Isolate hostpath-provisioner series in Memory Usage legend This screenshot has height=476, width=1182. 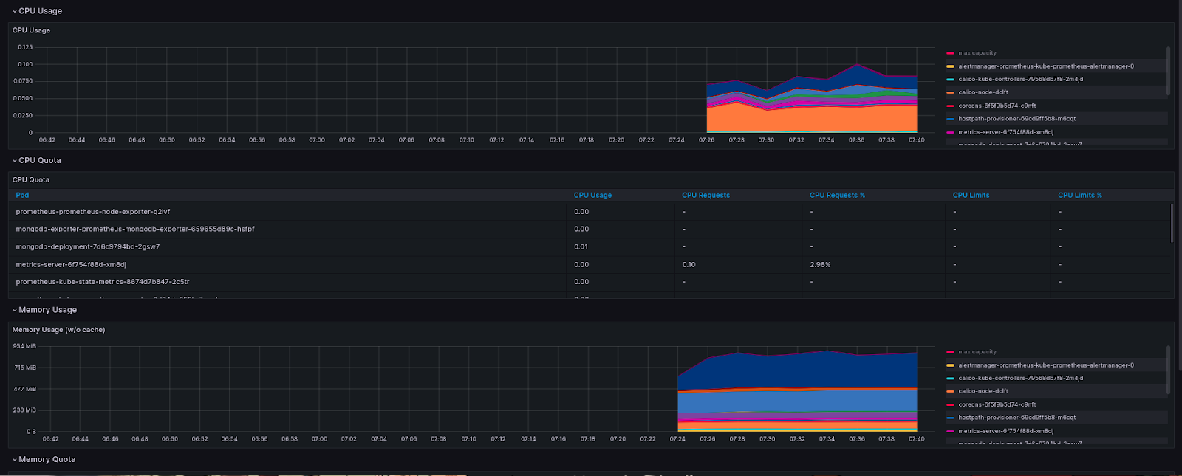click(x=1017, y=418)
